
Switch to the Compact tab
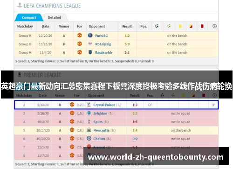(29, 17)
